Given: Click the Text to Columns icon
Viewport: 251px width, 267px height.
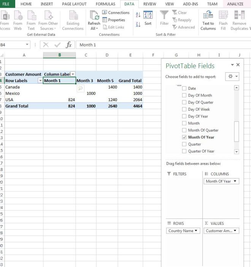Looking at the screenshot, I should (x=208, y=16).
